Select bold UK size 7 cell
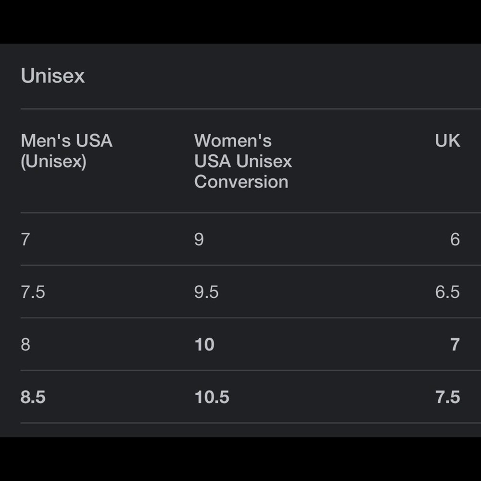 tap(455, 344)
